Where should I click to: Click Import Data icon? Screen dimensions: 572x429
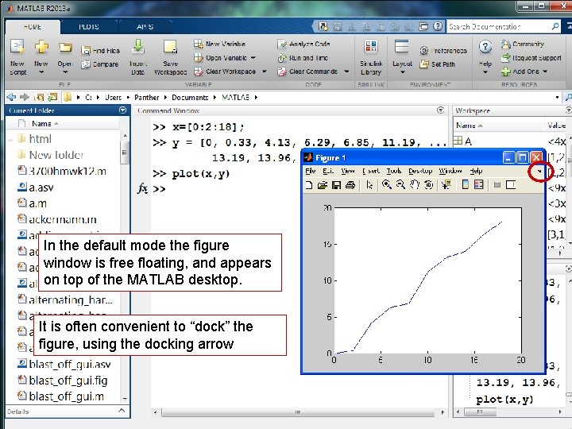pos(138,57)
